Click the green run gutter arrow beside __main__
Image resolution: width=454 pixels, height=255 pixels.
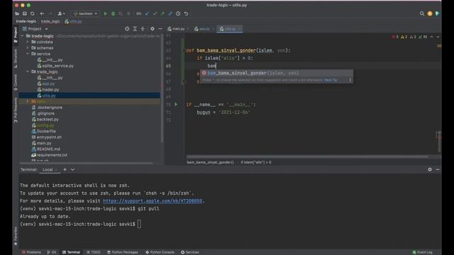[176, 104]
